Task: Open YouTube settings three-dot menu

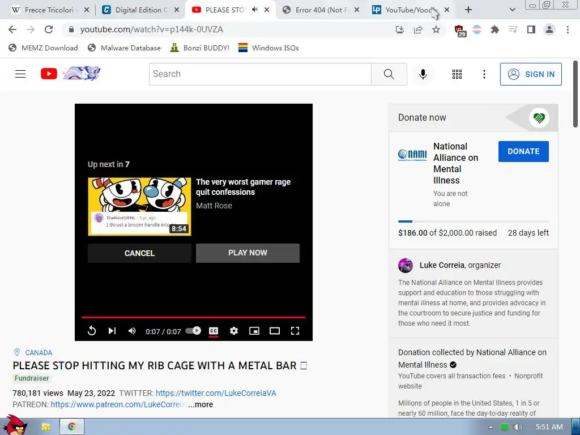Action: [484, 74]
